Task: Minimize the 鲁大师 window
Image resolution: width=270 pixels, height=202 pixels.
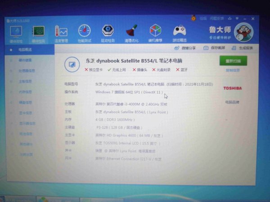Action: 245,18
